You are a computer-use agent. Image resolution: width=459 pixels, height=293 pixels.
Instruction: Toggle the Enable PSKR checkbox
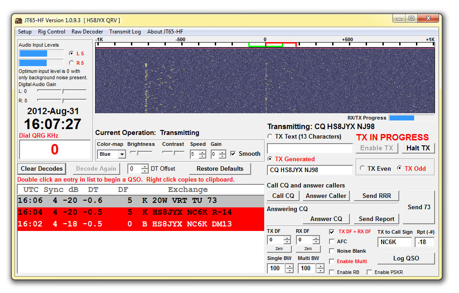click(x=369, y=272)
